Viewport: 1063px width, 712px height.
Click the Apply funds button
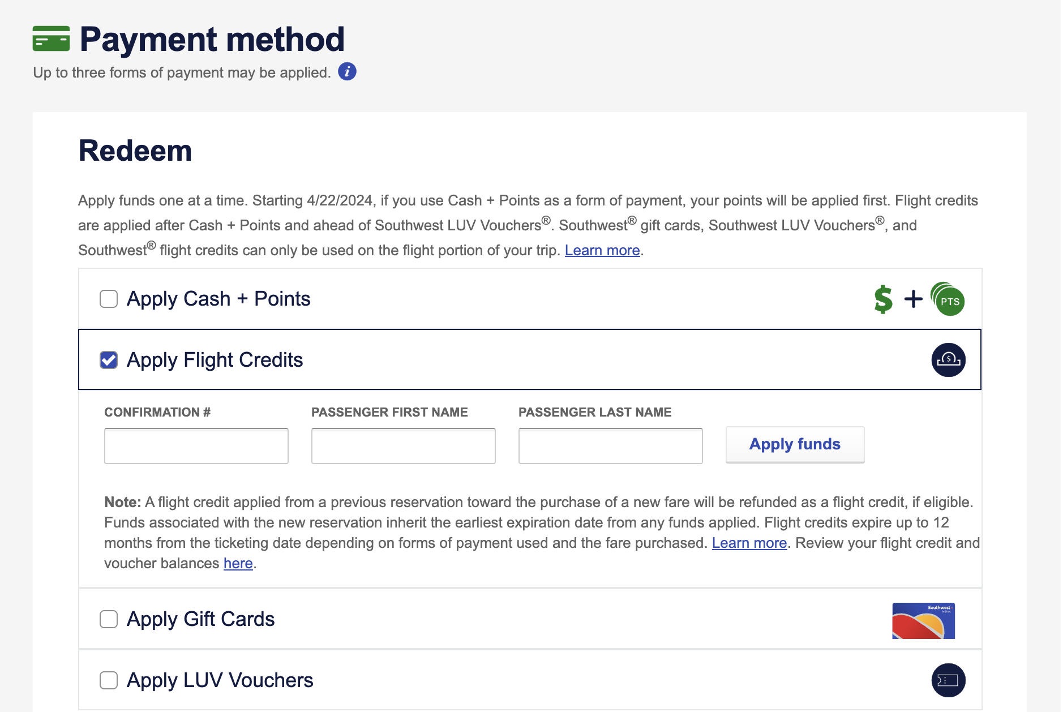click(795, 445)
